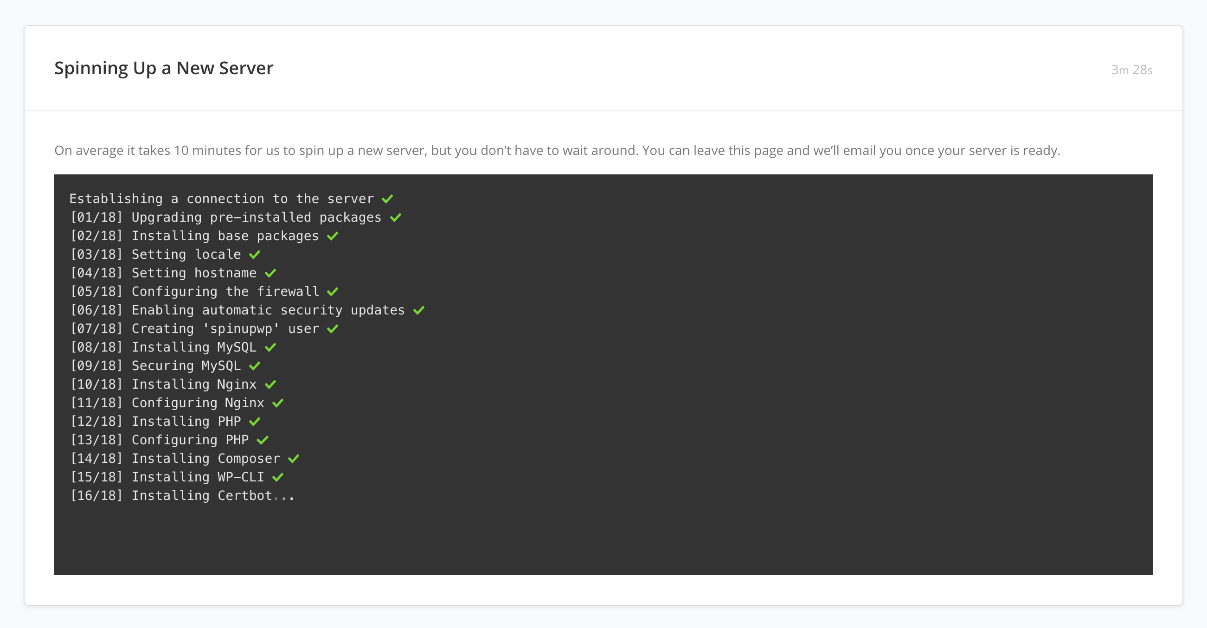
Task: Click checkmark next to 'Installing WP-CLI'
Action: [x=278, y=477]
